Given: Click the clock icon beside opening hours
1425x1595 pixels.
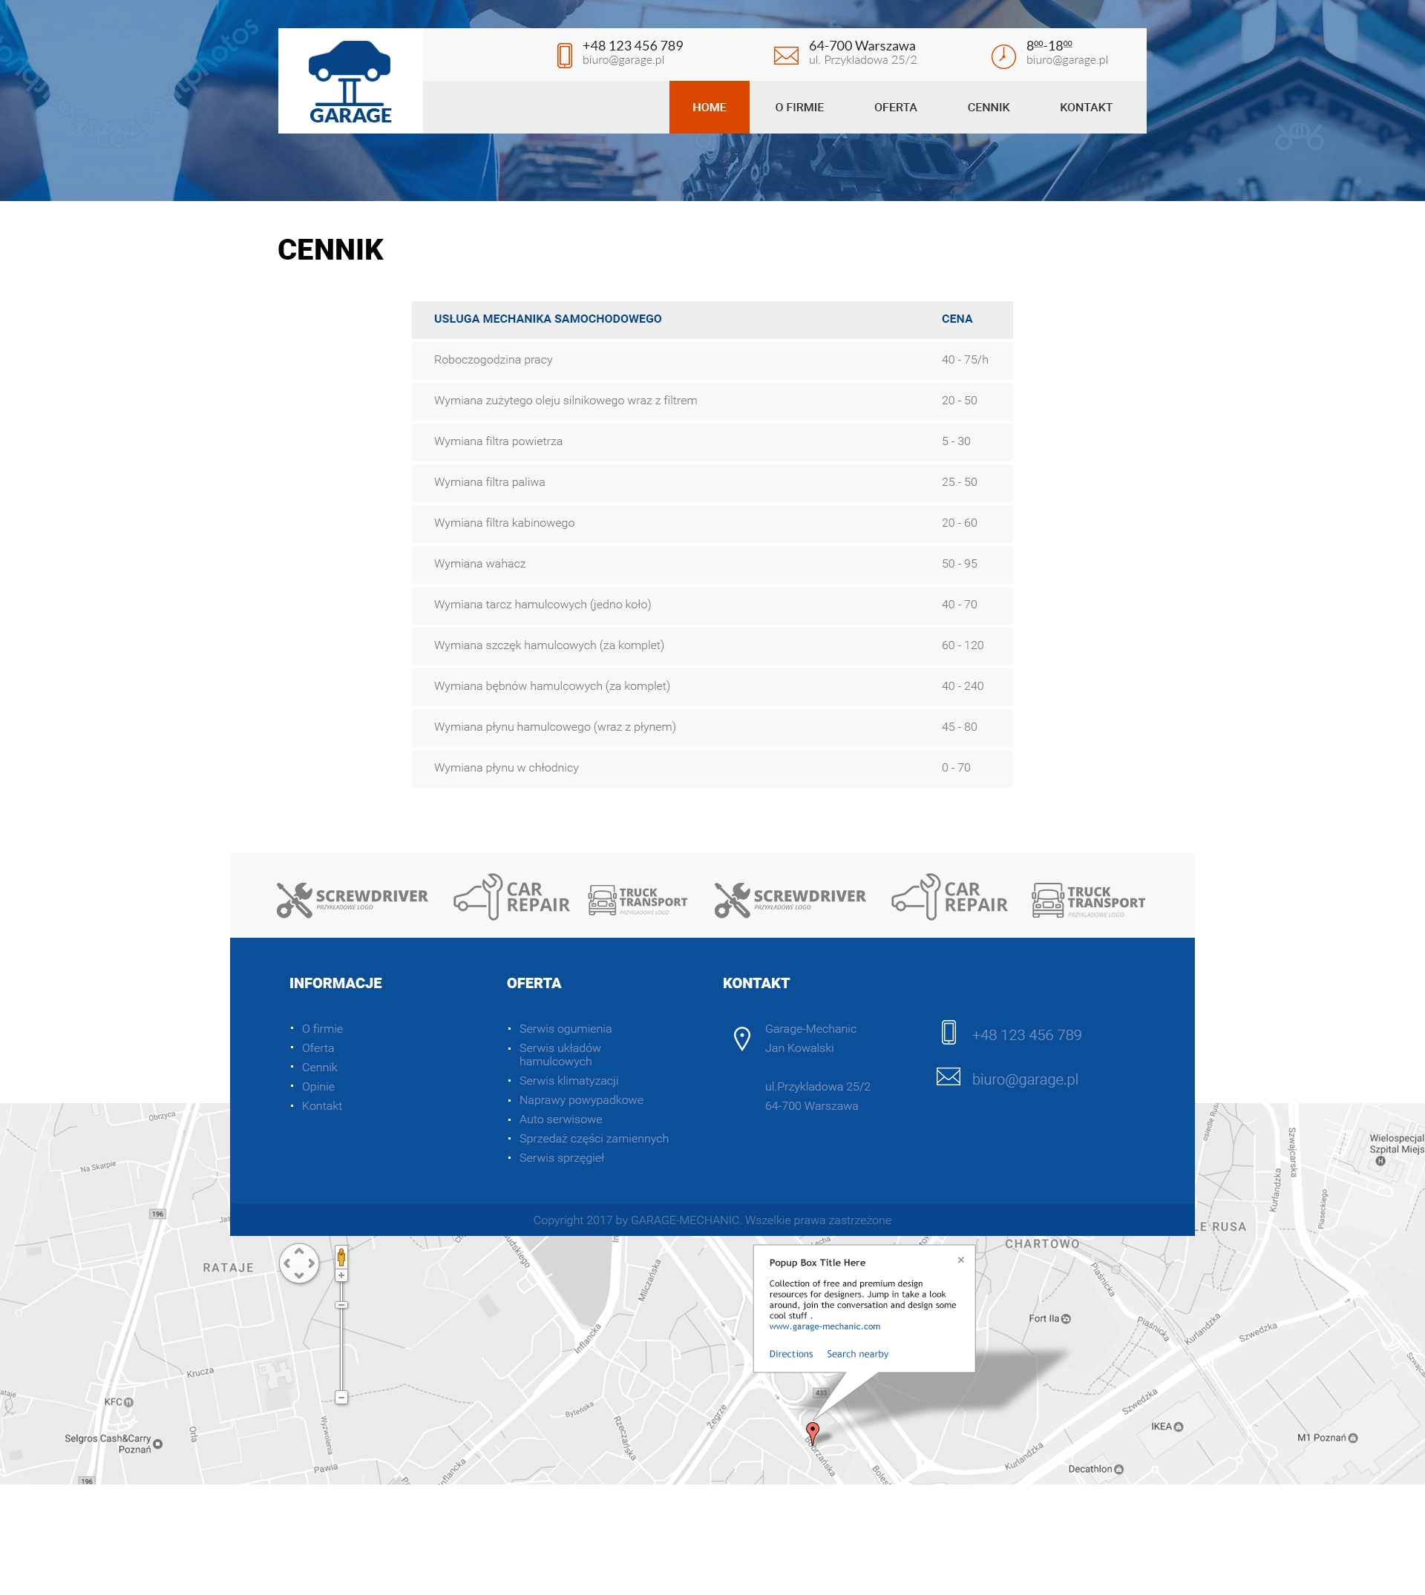Looking at the screenshot, I should [x=1003, y=56].
